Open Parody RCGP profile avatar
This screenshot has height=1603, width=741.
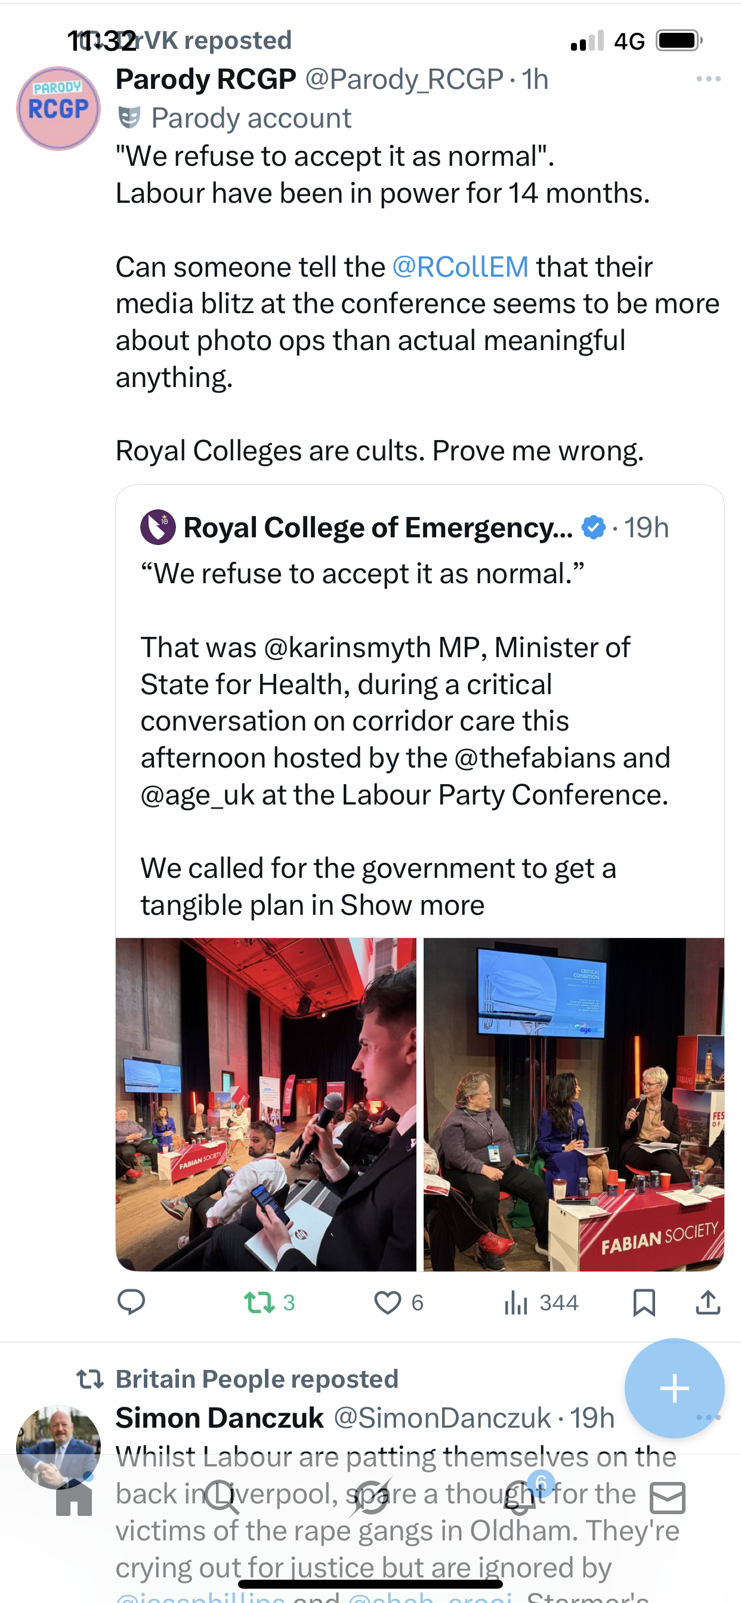pyautogui.click(x=58, y=109)
